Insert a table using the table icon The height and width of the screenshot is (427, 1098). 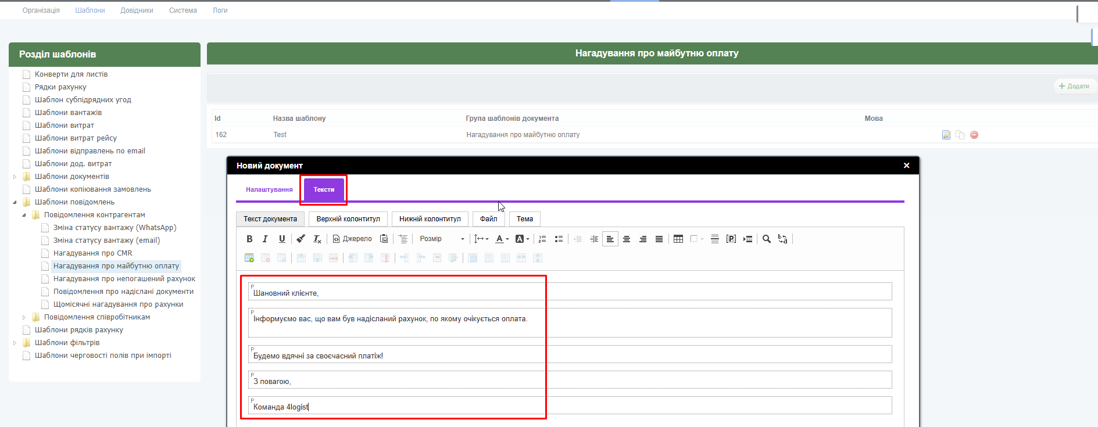(x=678, y=239)
